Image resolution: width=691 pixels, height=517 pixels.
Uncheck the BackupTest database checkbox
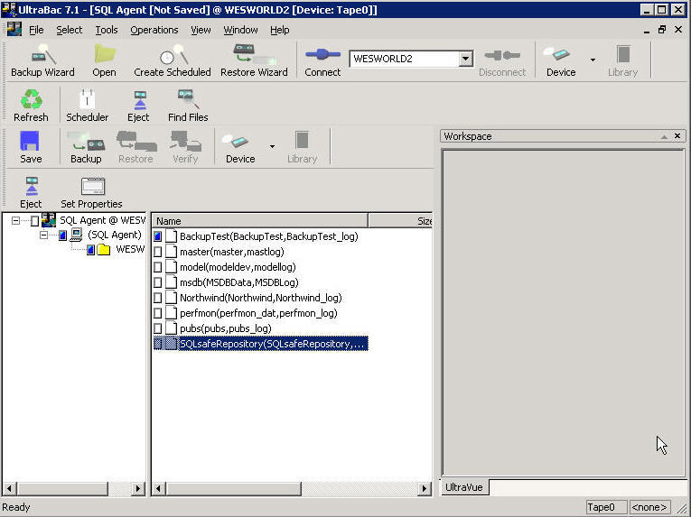click(158, 236)
